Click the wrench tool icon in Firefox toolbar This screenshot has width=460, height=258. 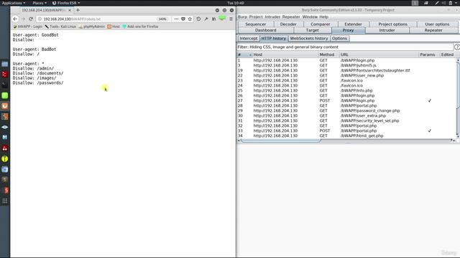pos(206,19)
